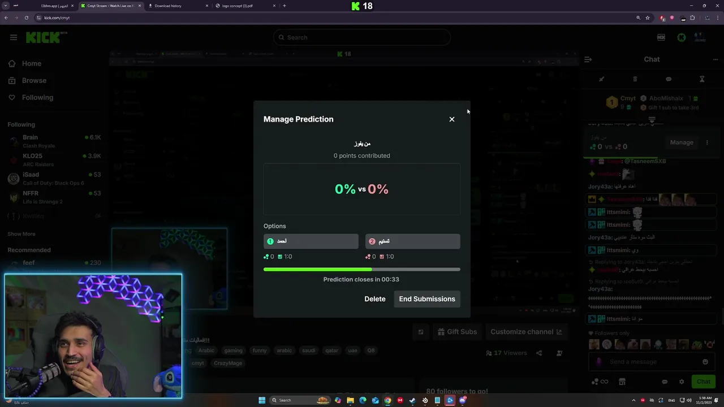
Task: Click Customize channel link
Action: (x=526, y=332)
